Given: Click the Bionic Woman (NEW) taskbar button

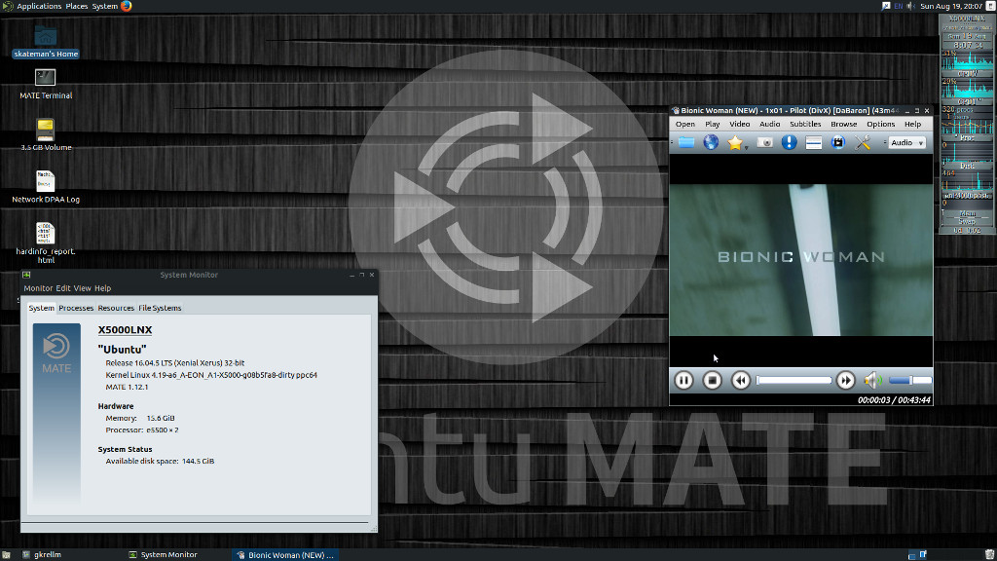Looking at the screenshot, I should [x=285, y=554].
